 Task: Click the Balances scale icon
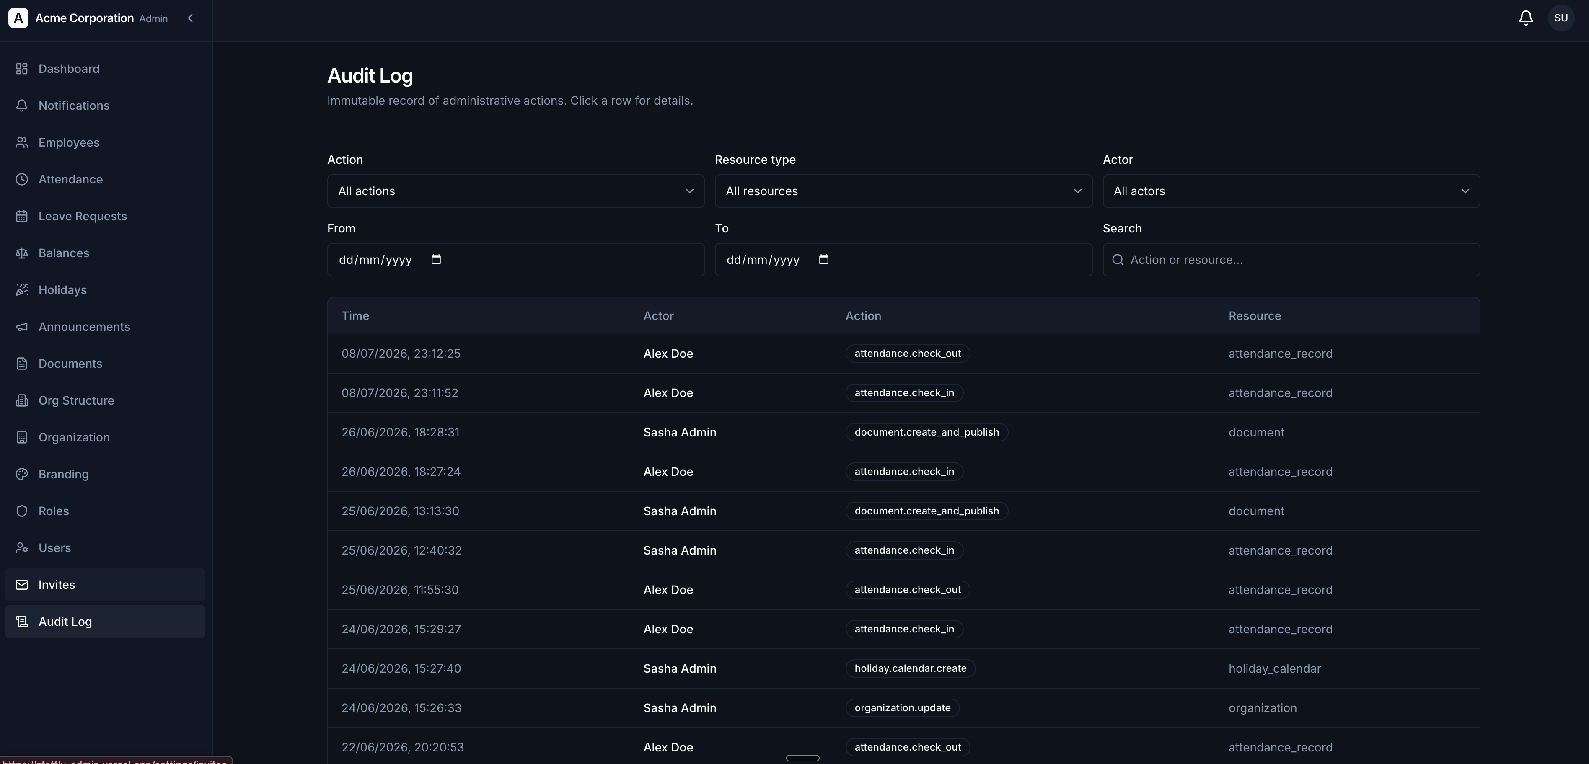pyautogui.click(x=22, y=253)
